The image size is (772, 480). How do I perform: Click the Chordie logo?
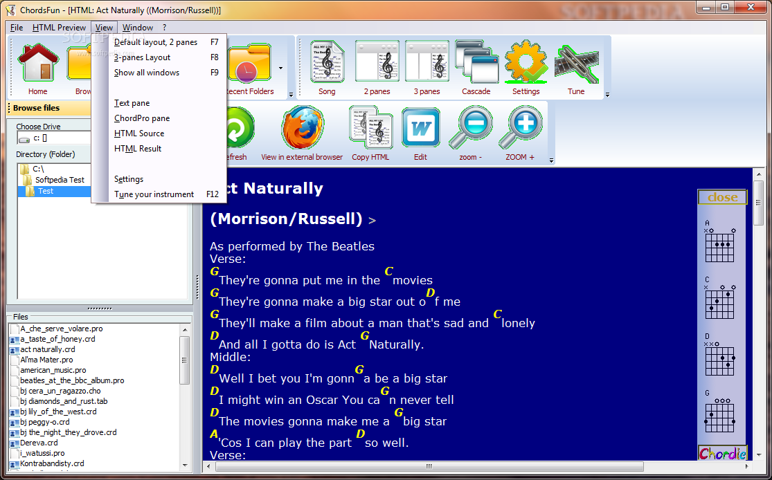[723, 453]
